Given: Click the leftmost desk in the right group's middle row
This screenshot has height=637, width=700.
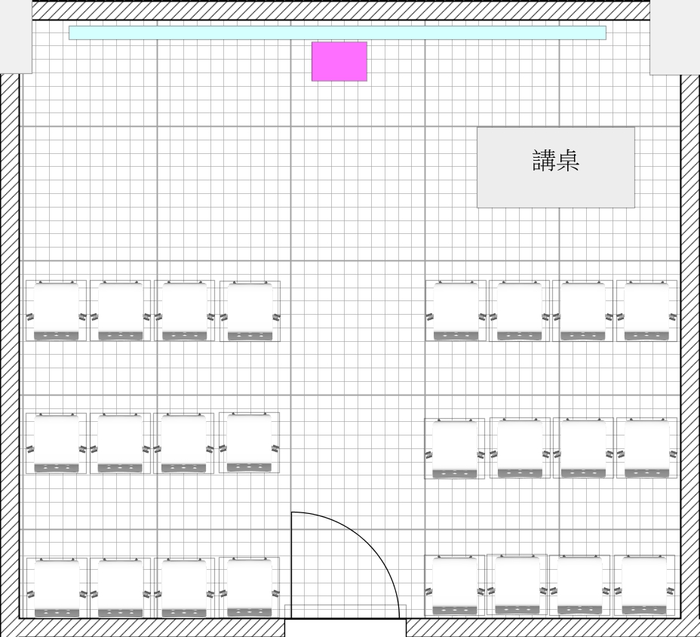Looking at the screenshot, I should tap(455, 448).
